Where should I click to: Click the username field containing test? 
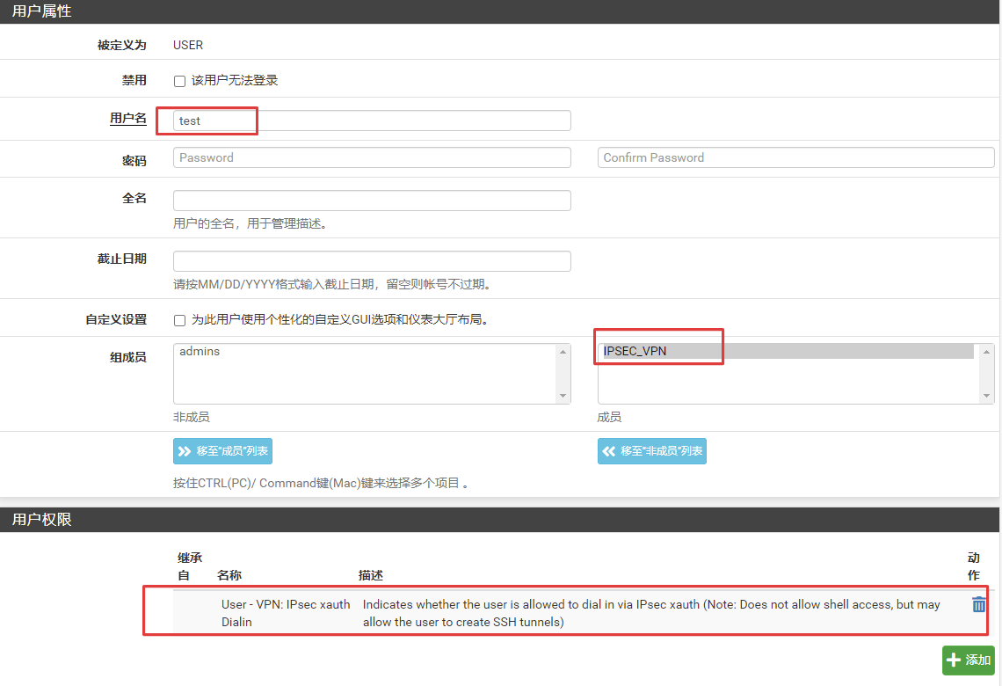372,120
